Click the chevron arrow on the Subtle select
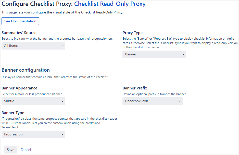239x155 pixels. point(62,101)
